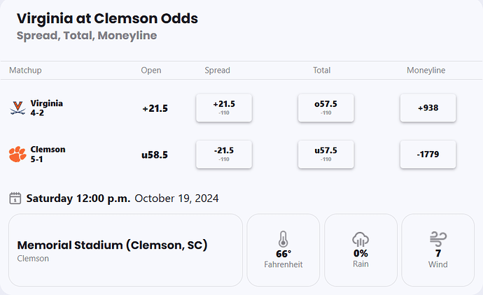Click the rain cloud icon
483x295 pixels.
360,238
